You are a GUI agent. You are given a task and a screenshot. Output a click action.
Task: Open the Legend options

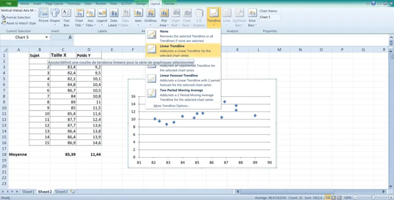(x=102, y=17)
